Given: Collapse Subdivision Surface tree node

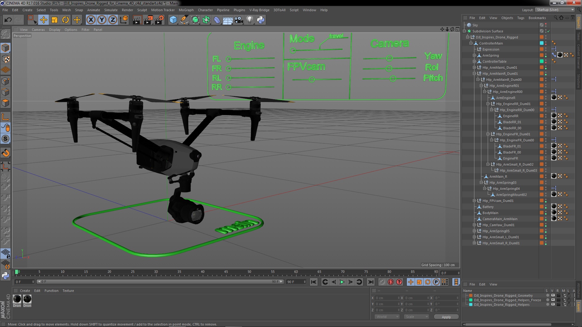Looking at the screenshot, I should coord(464,31).
